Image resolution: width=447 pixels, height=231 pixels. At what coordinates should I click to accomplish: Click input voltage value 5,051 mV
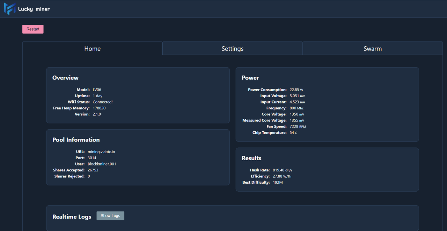(x=297, y=96)
